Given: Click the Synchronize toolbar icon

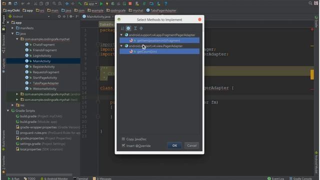Looking at the screenshot, I should coord(15,3).
